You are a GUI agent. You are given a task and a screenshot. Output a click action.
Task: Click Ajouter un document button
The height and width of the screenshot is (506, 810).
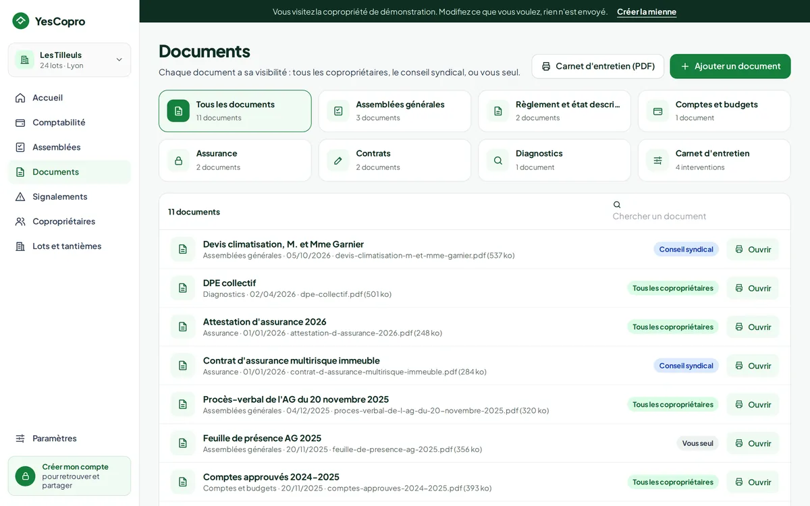(x=730, y=66)
